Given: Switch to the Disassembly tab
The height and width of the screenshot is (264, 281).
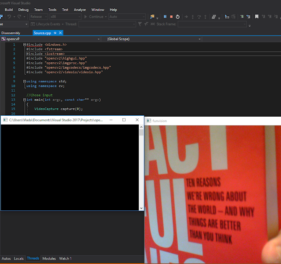Looking at the screenshot, I should 11,33.
